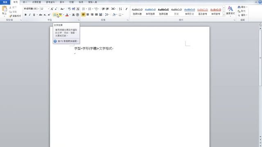The width and height of the screenshot is (262, 147).
Task: Apply the underlined blue Intense Quote style
Action: pos(190,11)
